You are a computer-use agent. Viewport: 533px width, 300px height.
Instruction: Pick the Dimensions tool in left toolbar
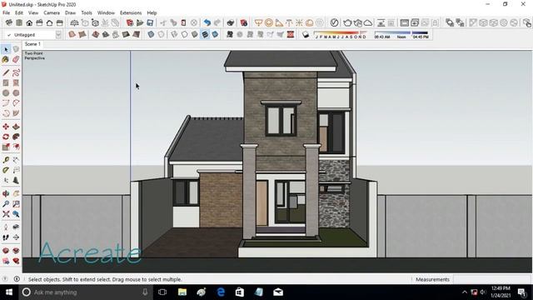point(16,160)
